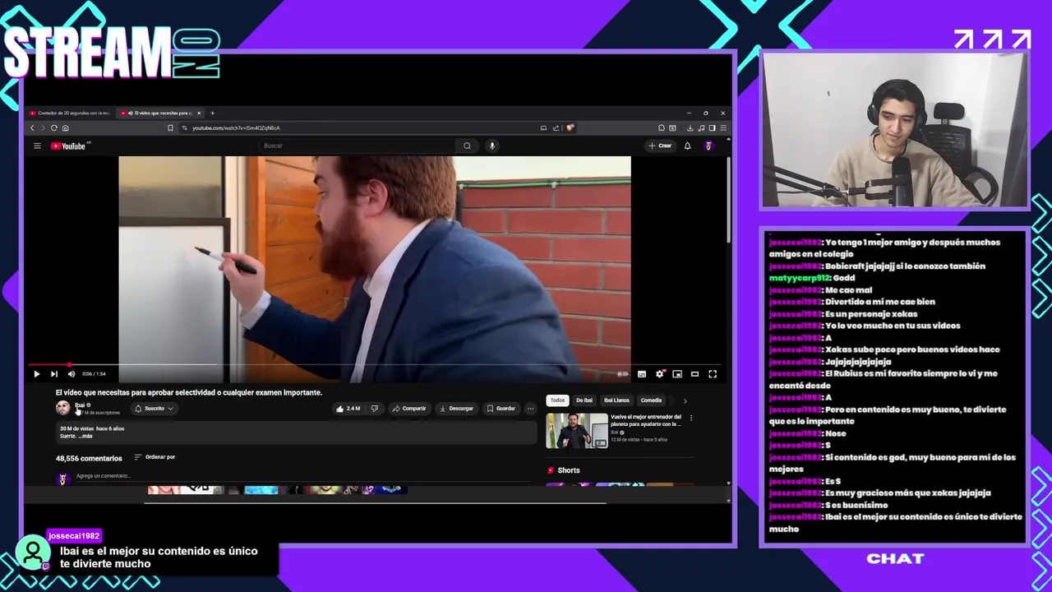Go back with the browser back arrow
This screenshot has width=1052, height=592.
click(x=32, y=127)
